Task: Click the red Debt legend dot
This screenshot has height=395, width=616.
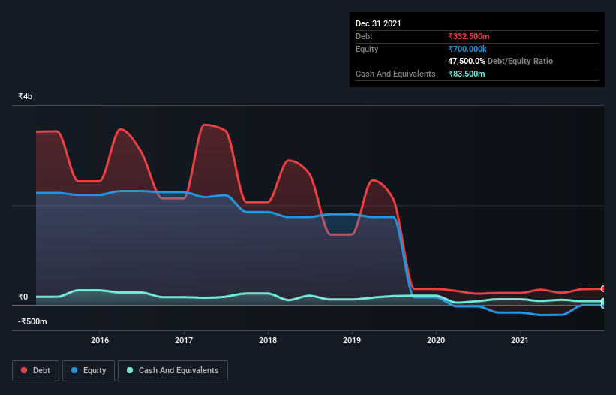Action: (24, 370)
